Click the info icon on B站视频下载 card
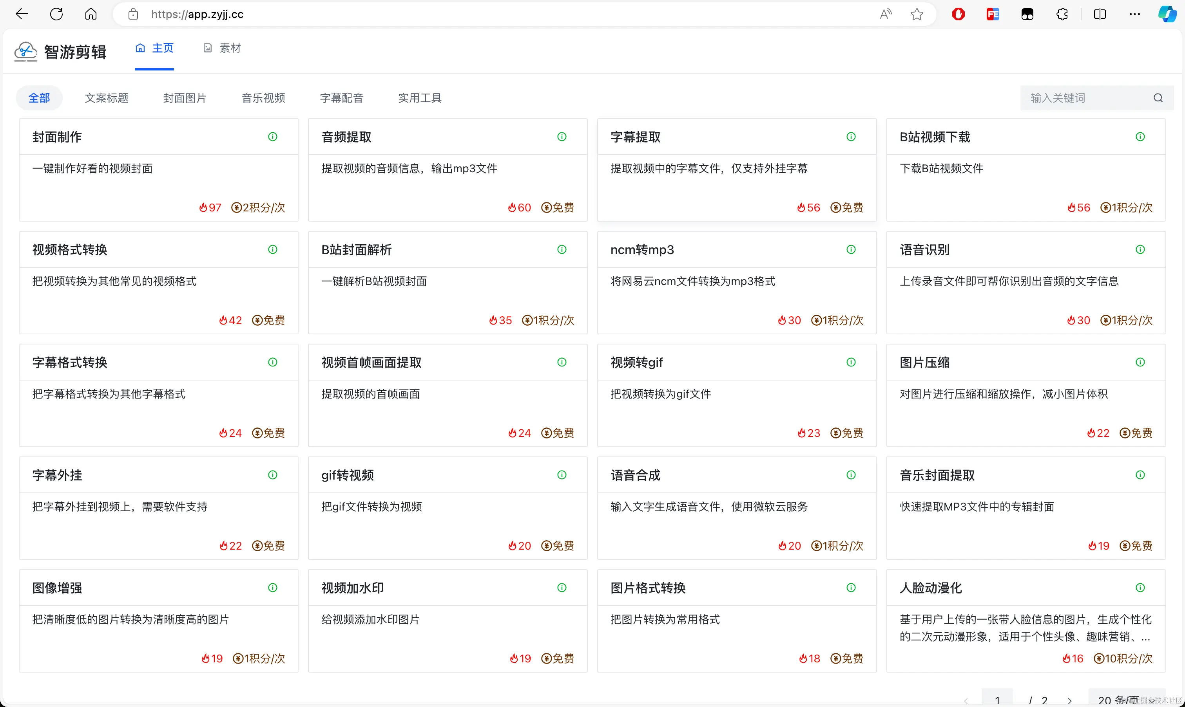This screenshot has height=707, width=1185. coord(1140,137)
